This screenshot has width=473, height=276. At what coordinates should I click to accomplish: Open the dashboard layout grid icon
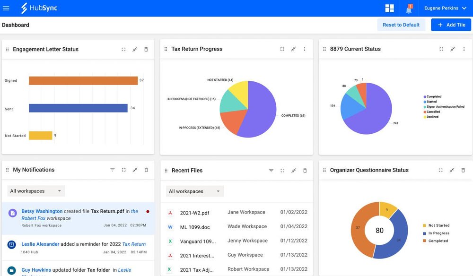(x=389, y=8)
